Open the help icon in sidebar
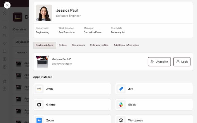 click(x=4, y=89)
